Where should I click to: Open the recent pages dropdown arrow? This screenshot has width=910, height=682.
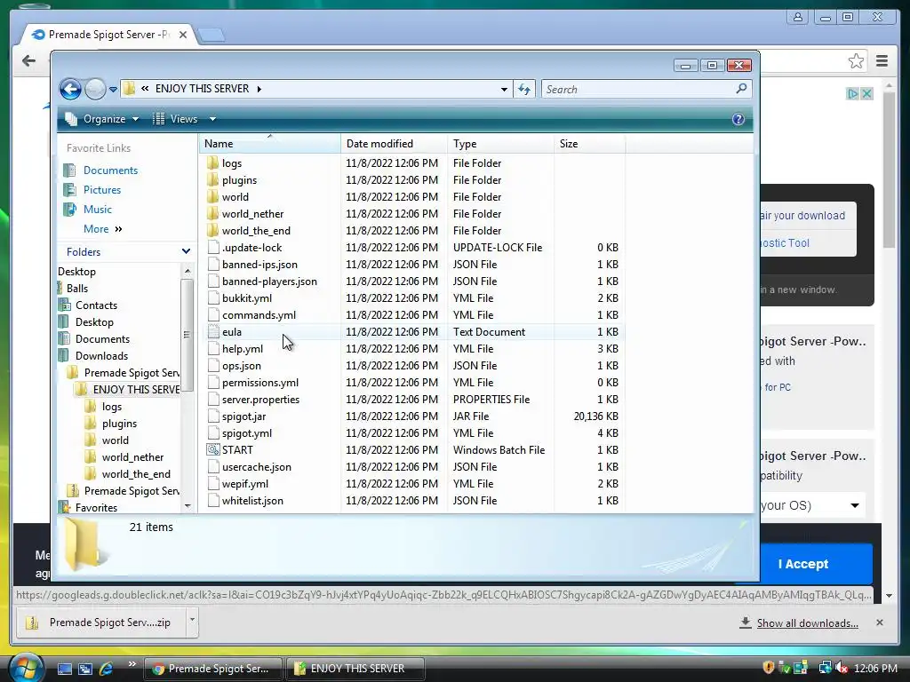tap(113, 90)
